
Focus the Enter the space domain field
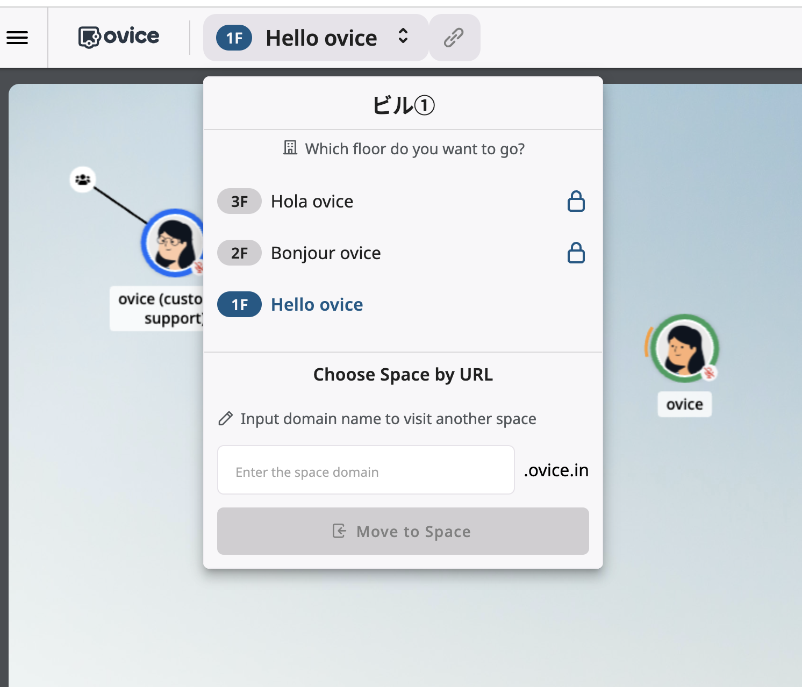pos(366,470)
